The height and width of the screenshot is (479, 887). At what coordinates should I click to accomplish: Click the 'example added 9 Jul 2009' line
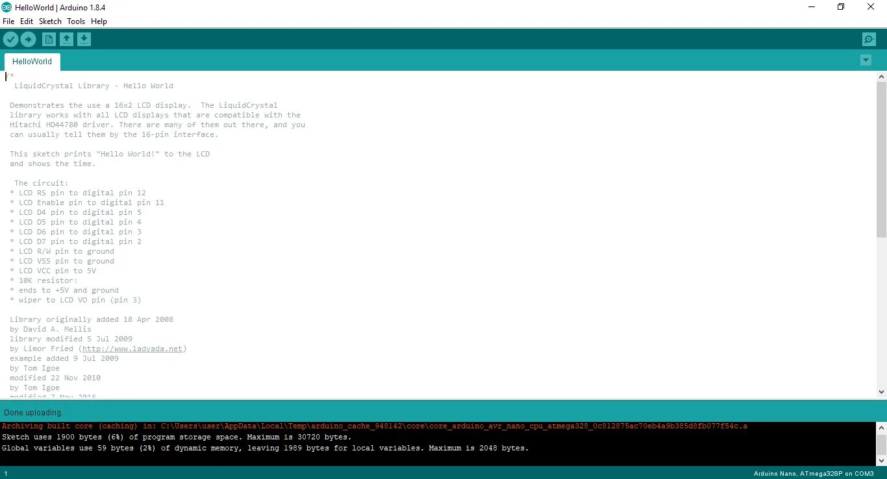pyautogui.click(x=64, y=358)
